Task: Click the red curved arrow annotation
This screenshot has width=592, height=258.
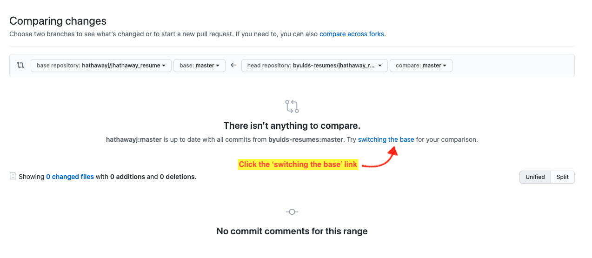Action: [x=380, y=159]
